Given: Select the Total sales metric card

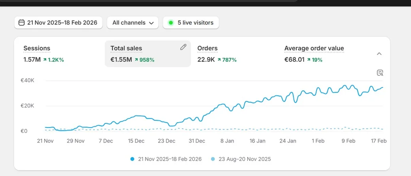Looking at the screenshot, I should coord(148,54).
